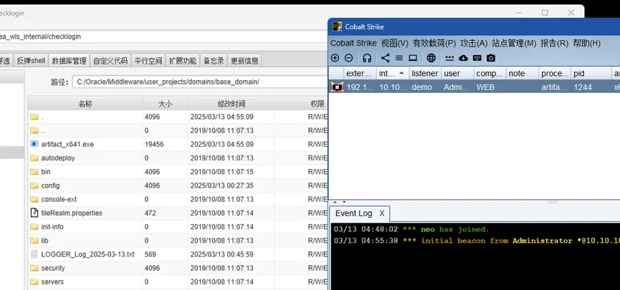Switch to the 数据库管理 tab

(x=69, y=61)
